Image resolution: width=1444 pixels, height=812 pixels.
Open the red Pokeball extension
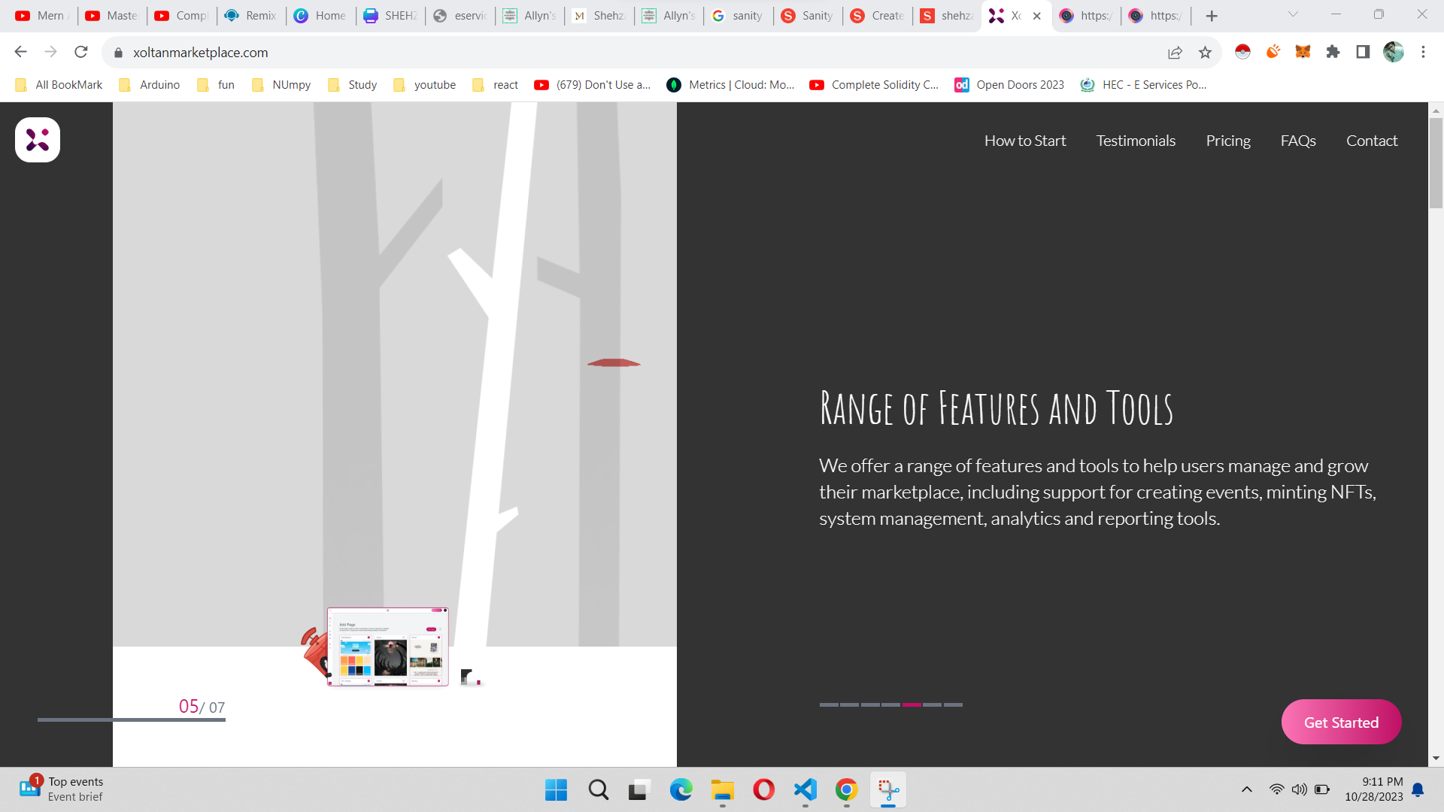click(1242, 52)
